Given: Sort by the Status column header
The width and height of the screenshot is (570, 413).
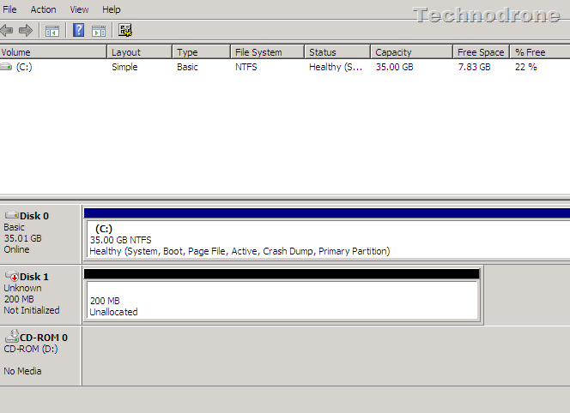Looking at the screenshot, I should pos(337,52).
